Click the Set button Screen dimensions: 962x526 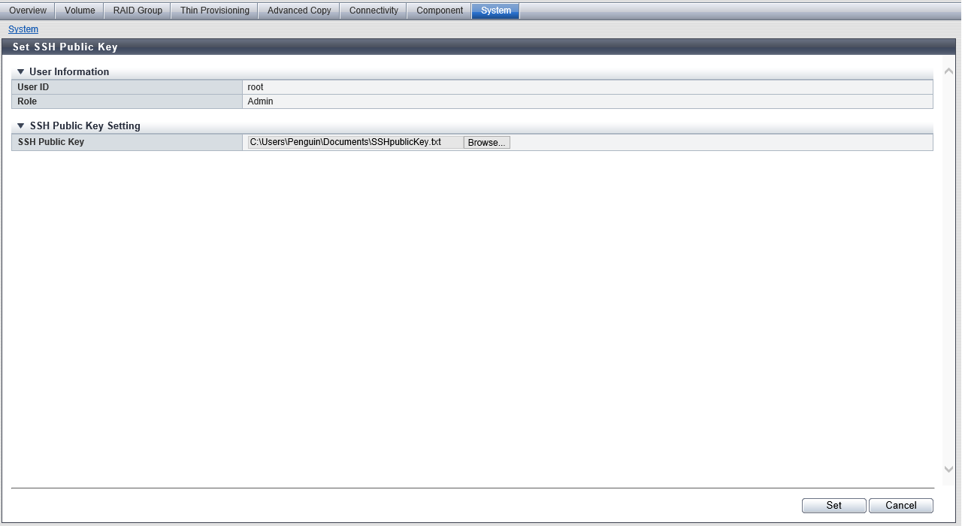click(x=833, y=506)
